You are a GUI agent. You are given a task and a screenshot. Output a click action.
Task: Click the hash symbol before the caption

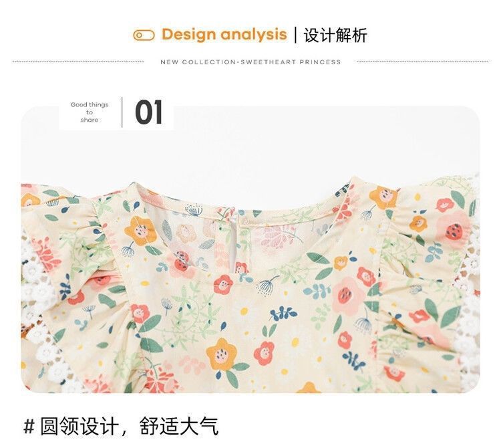[x=29, y=427]
